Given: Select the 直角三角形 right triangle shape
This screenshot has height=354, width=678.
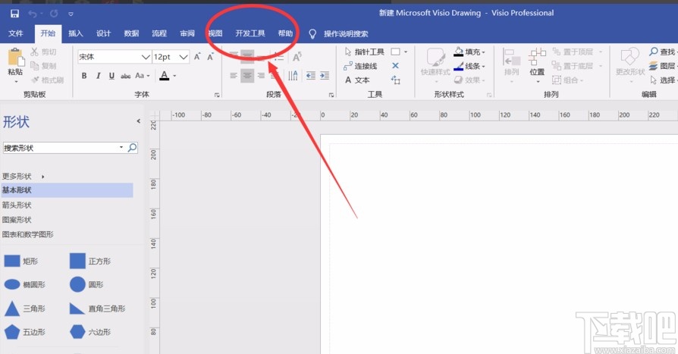Looking at the screenshot, I should click(x=98, y=309).
